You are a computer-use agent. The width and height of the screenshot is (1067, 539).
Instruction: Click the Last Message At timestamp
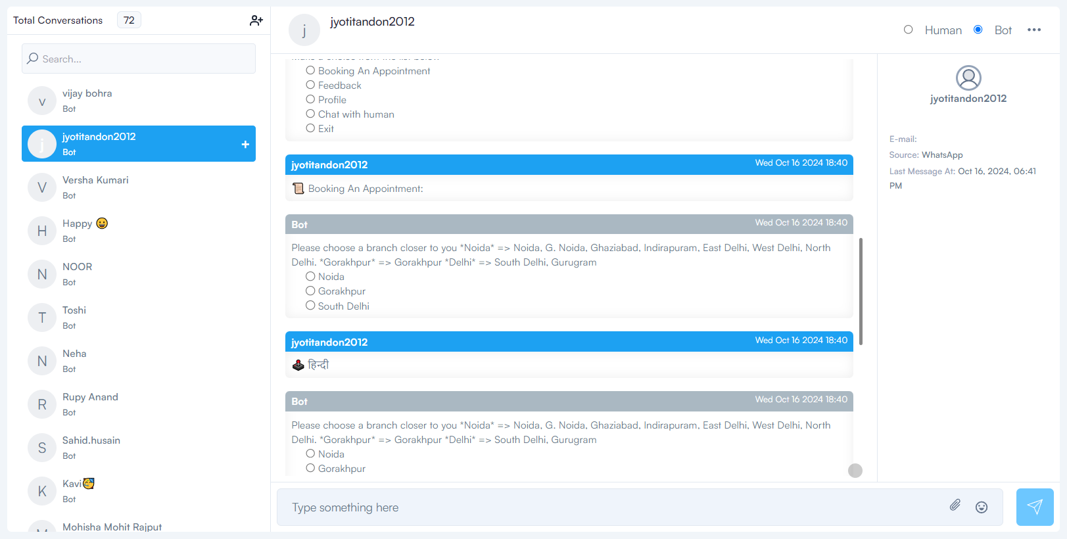pos(962,178)
